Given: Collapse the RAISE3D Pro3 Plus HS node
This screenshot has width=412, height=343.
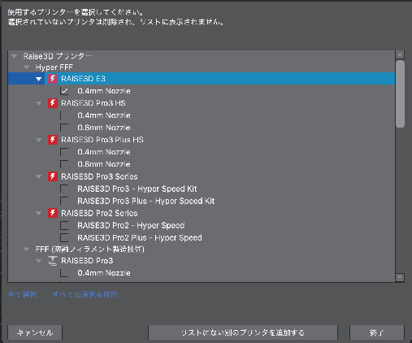Looking at the screenshot, I should [x=39, y=140].
